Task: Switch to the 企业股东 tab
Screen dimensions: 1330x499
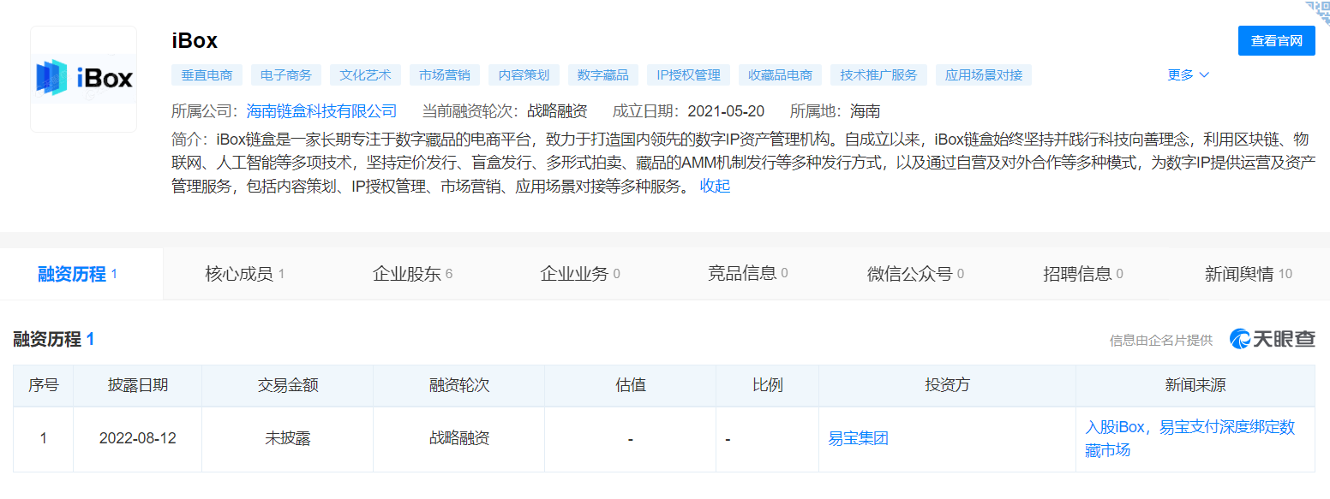Action: click(x=412, y=274)
